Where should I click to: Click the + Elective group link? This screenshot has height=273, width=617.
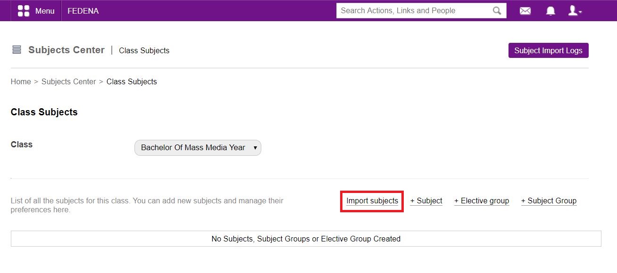tap(482, 201)
